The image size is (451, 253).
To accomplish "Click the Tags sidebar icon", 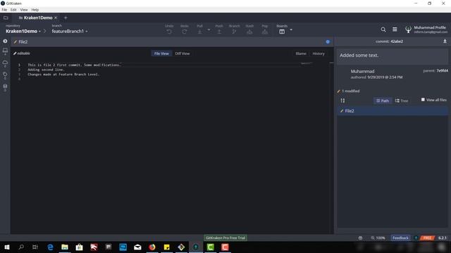I will point(5,74).
